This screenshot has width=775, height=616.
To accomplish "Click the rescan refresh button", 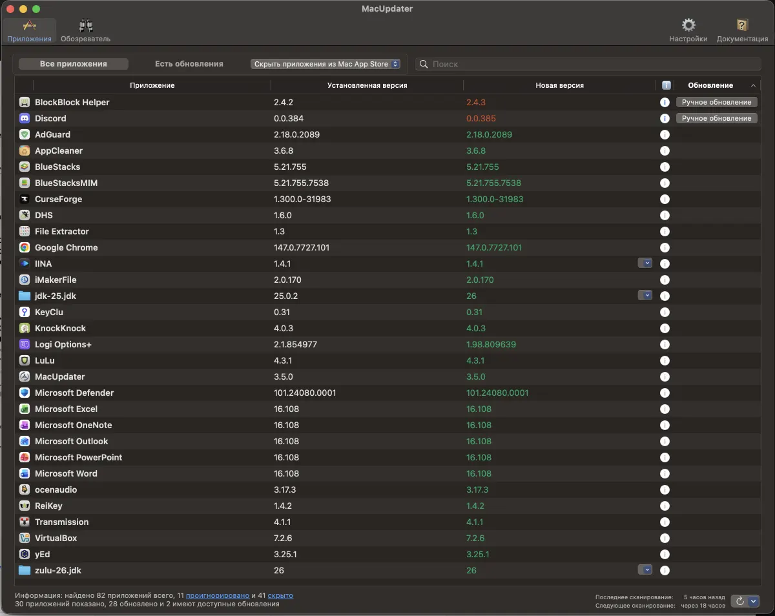I will [x=740, y=601].
